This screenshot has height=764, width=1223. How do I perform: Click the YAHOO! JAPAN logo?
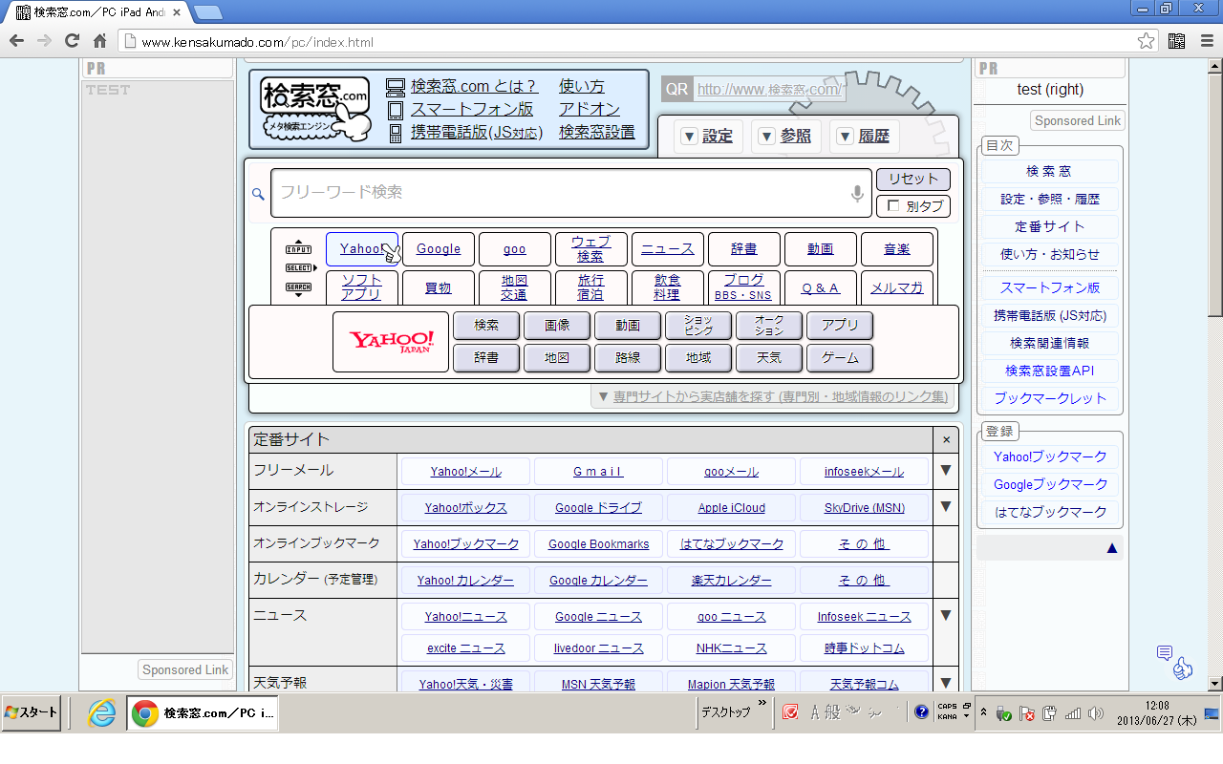tap(391, 342)
